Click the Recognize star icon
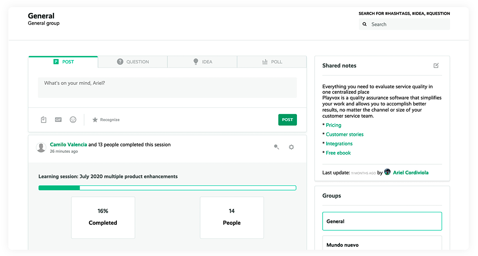The width and height of the screenshot is (478, 256). (x=95, y=120)
